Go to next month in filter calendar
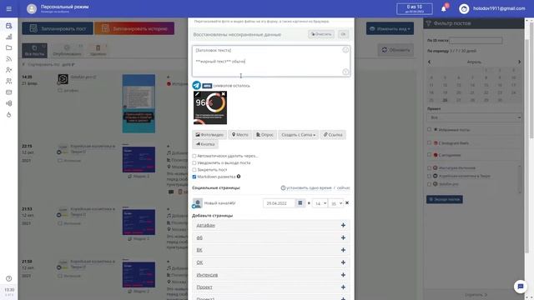Viewport: 534px width, 300px height. (519, 62)
